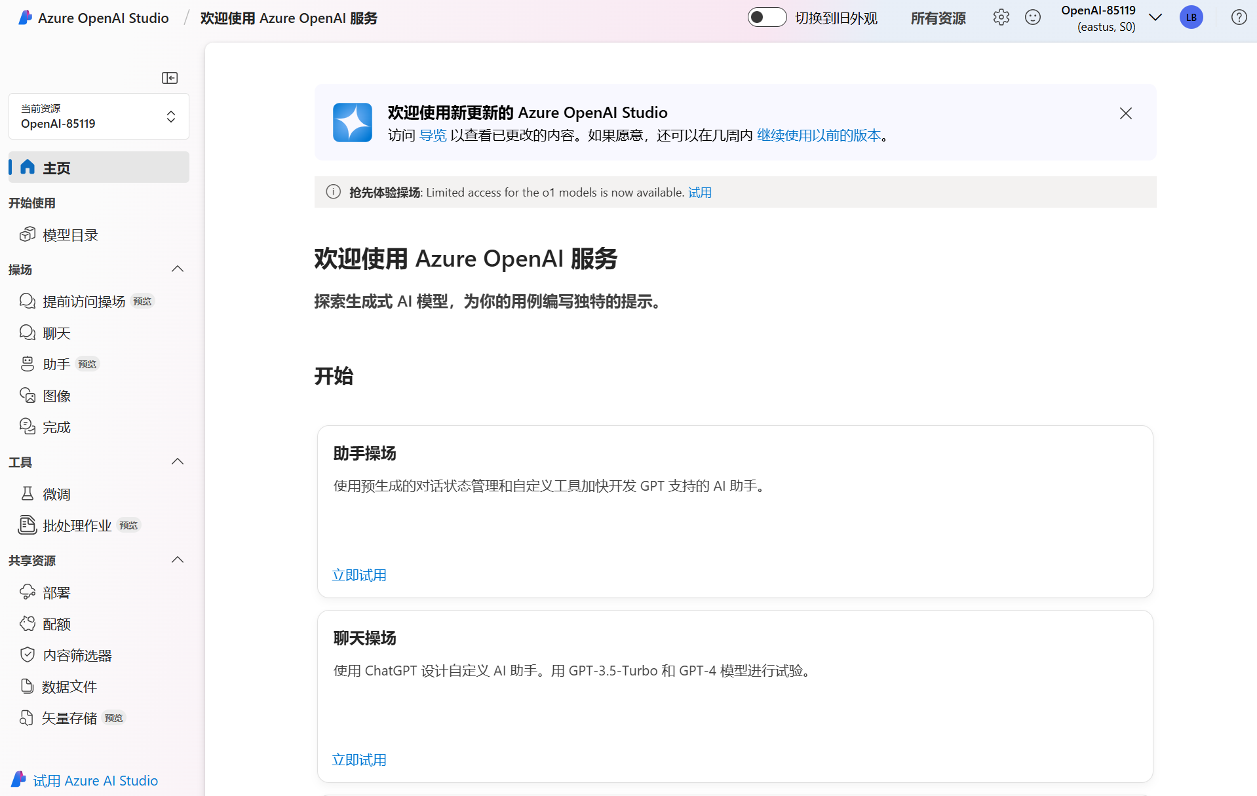The image size is (1257, 796).
Task: Click the completions icon beside 完成
Action: point(28,426)
